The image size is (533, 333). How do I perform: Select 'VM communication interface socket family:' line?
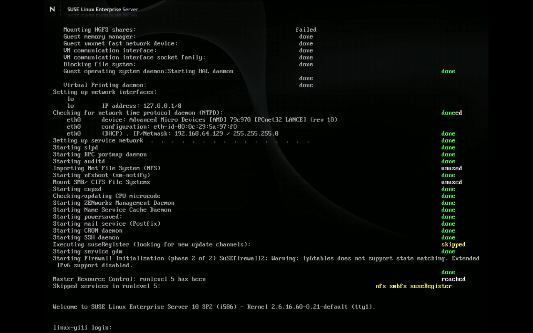[x=134, y=57]
